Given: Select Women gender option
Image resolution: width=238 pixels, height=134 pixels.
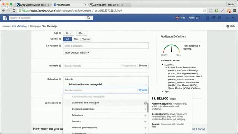Looking at the screenshot, I should 86,39.
